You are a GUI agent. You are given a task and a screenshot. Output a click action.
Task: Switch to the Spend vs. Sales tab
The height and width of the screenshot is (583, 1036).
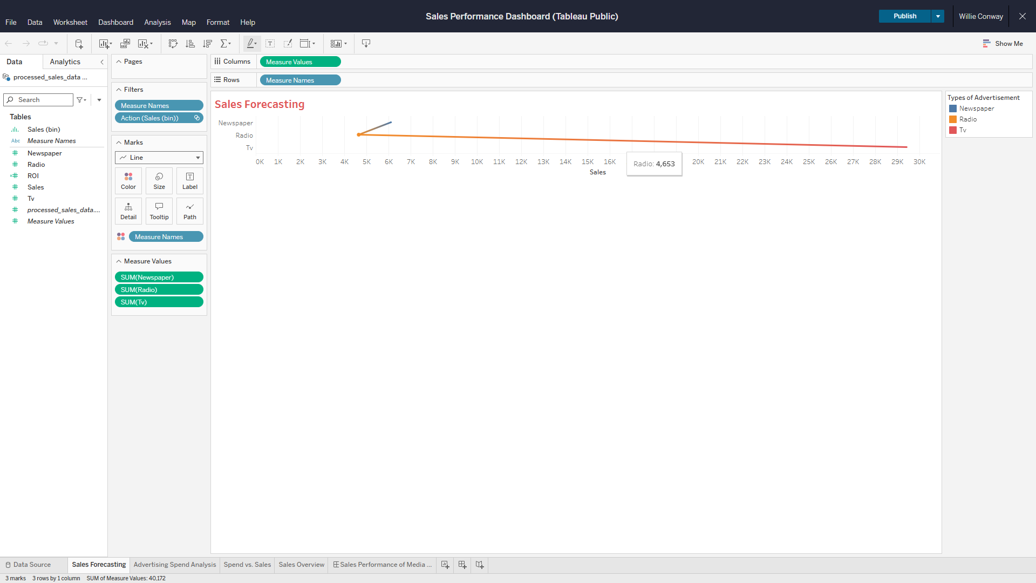tap(247, 565)
